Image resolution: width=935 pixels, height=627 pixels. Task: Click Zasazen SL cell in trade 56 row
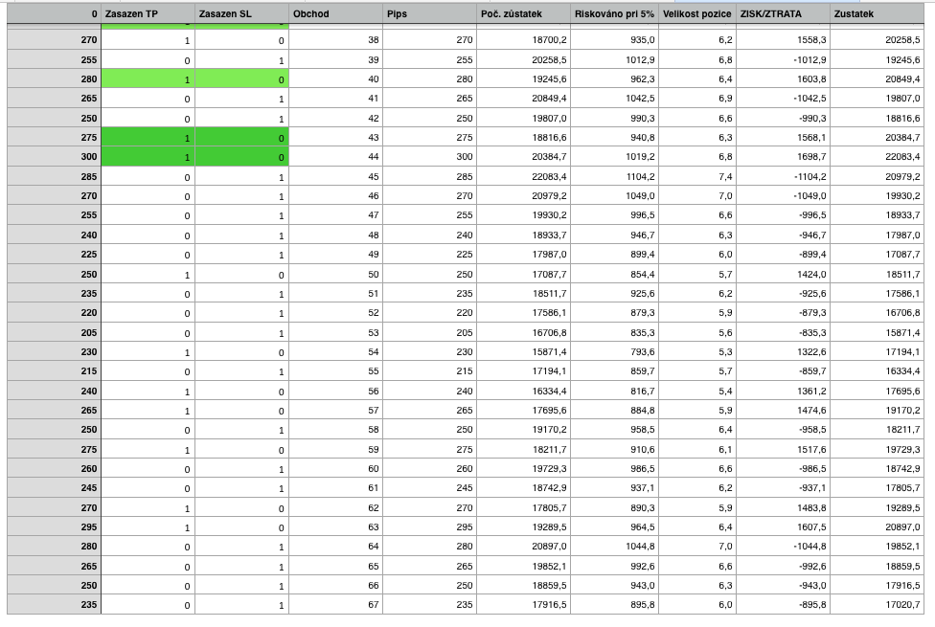[x=241, y=391]
